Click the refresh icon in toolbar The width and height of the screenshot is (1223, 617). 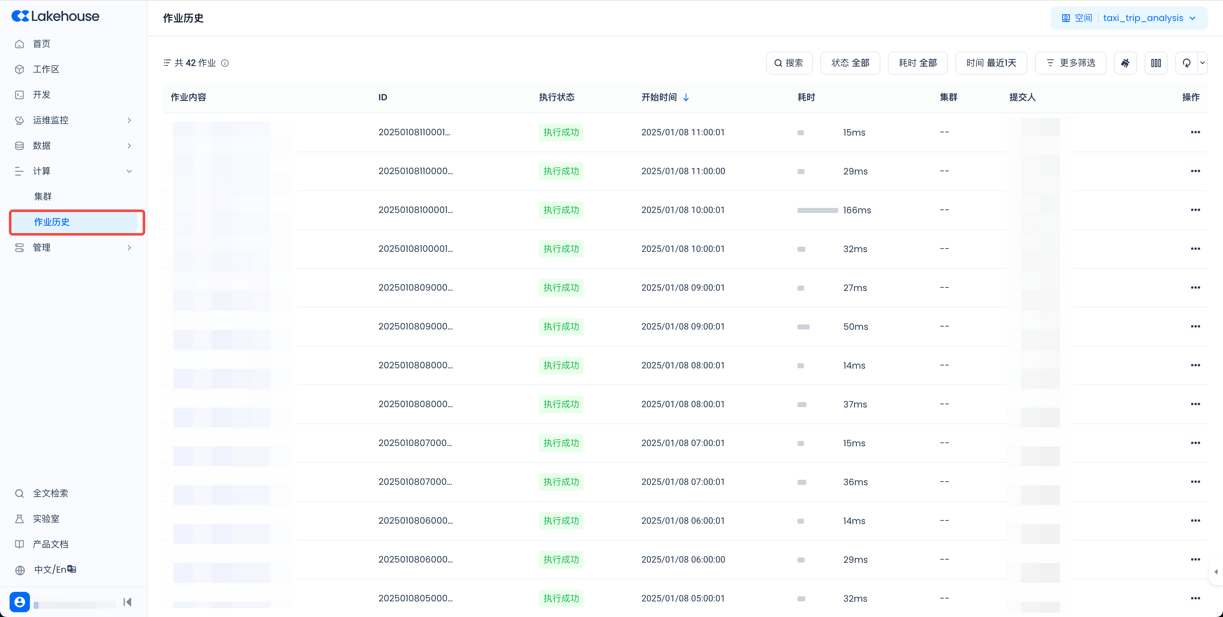click(1186, 63)
